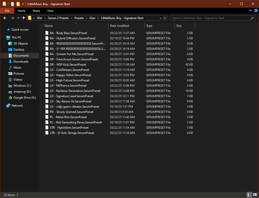Select the Xfer breadcrumb

click(x=39, y=18)
